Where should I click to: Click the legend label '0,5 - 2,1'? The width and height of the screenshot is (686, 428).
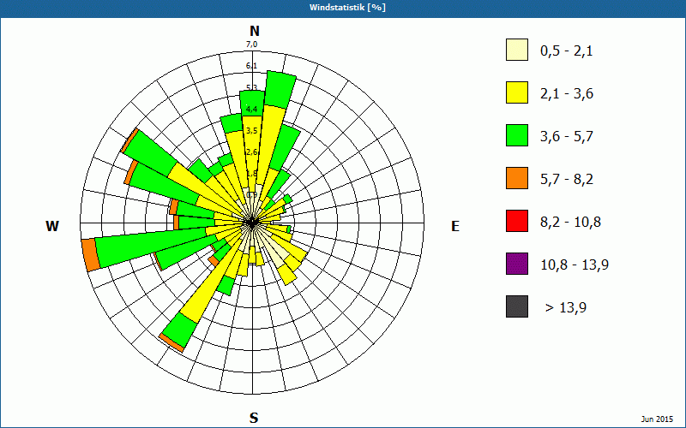click(x=567, y=51)
